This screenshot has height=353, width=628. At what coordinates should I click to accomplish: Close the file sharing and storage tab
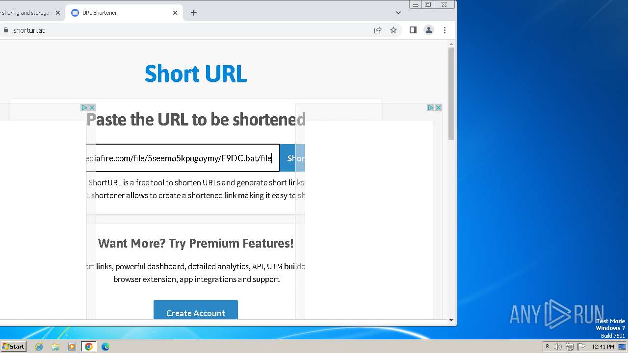point(57,13)
